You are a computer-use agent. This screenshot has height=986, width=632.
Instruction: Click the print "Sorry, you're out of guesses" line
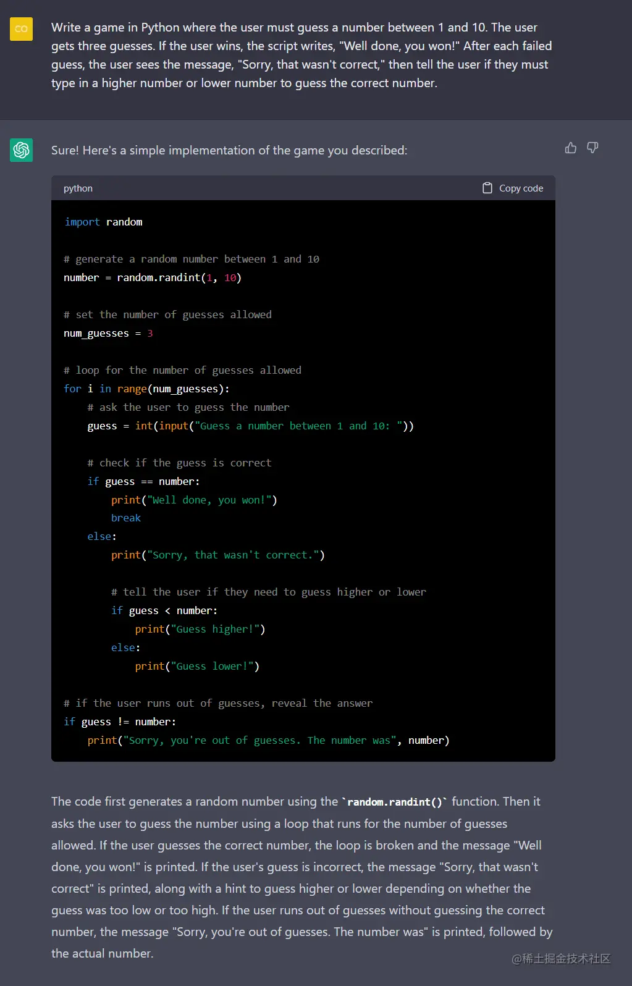[268, 740]
